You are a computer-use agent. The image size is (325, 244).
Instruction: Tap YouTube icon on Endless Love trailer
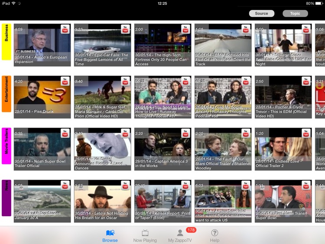(306, 133)
